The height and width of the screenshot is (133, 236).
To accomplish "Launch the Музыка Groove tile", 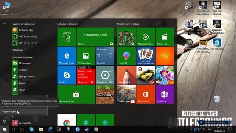I will [146, 37].
